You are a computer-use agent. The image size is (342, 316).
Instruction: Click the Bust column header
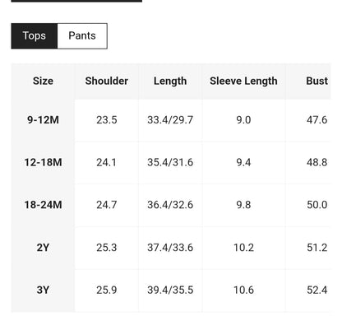point(317,81)
